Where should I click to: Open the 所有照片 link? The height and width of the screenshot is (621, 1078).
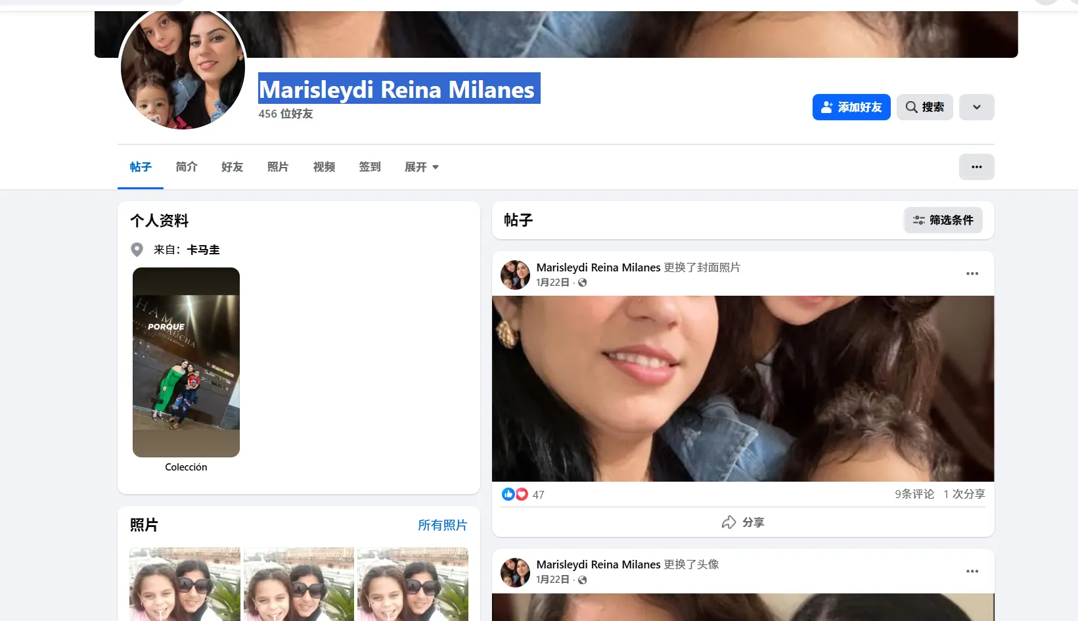(x=443, y=525)
